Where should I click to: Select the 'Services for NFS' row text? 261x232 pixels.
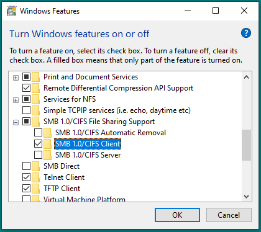(x=70, y=99)
